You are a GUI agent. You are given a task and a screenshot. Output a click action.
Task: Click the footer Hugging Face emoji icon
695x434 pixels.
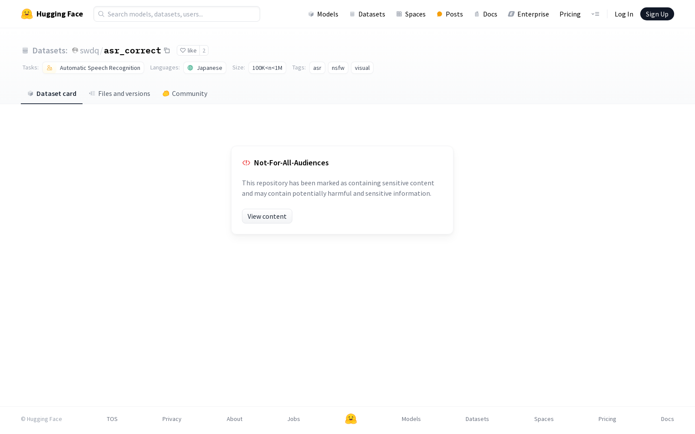tap(351, 419)
